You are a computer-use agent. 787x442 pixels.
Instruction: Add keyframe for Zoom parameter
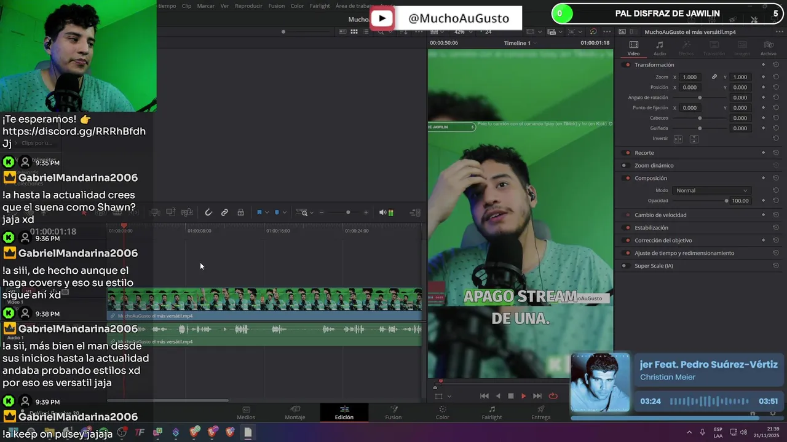[x=763, y=77]
